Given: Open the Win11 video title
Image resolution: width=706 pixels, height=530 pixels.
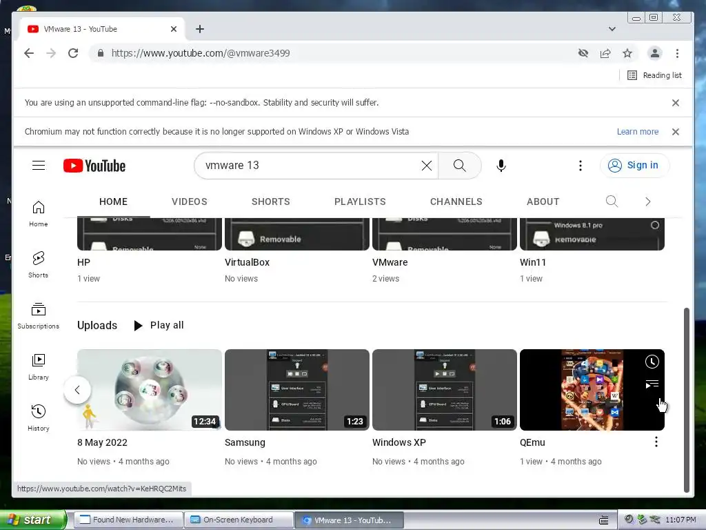Looking at the screenshot, I should (x=533, y=262).
